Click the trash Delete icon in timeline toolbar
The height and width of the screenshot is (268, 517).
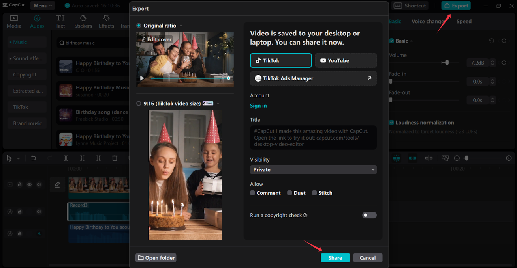tap(115, 158)
